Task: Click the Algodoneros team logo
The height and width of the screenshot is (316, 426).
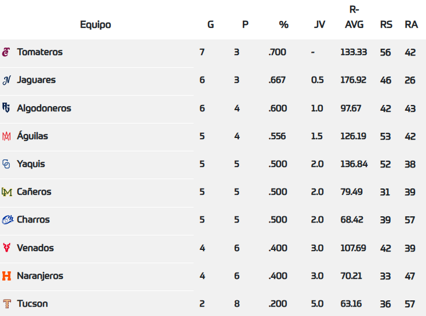Action: [6, 108]
